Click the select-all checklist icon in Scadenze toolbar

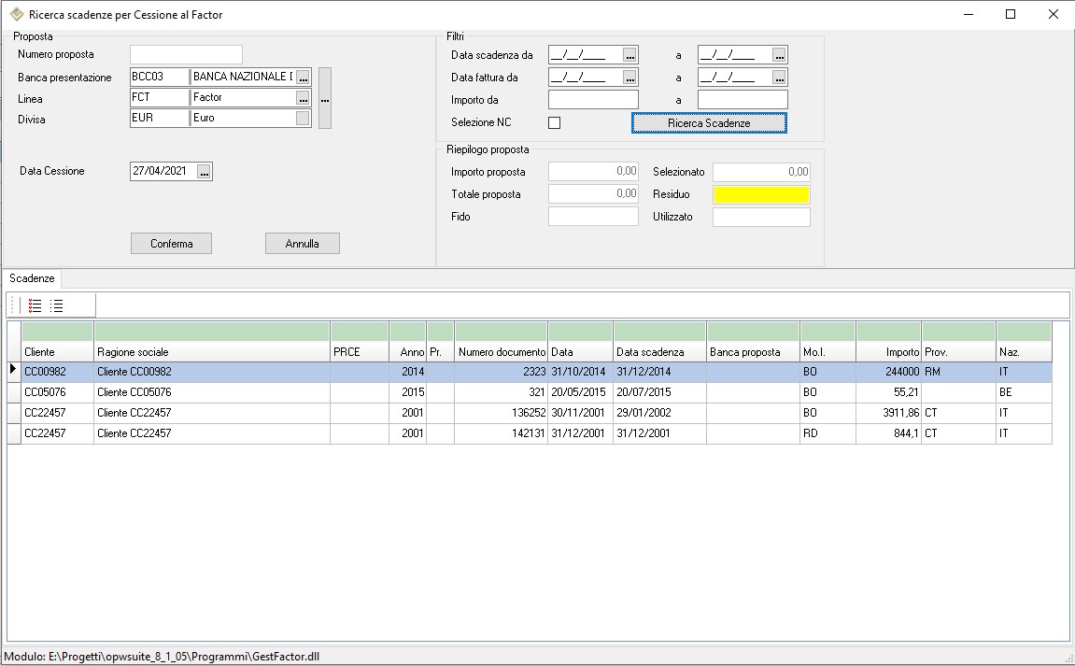[35, 305]
